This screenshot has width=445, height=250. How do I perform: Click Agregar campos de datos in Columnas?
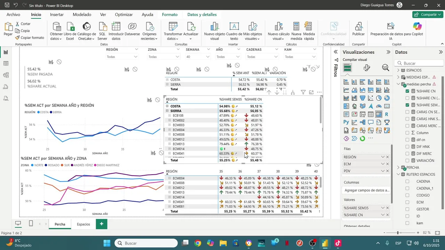[x=367, y=190]
